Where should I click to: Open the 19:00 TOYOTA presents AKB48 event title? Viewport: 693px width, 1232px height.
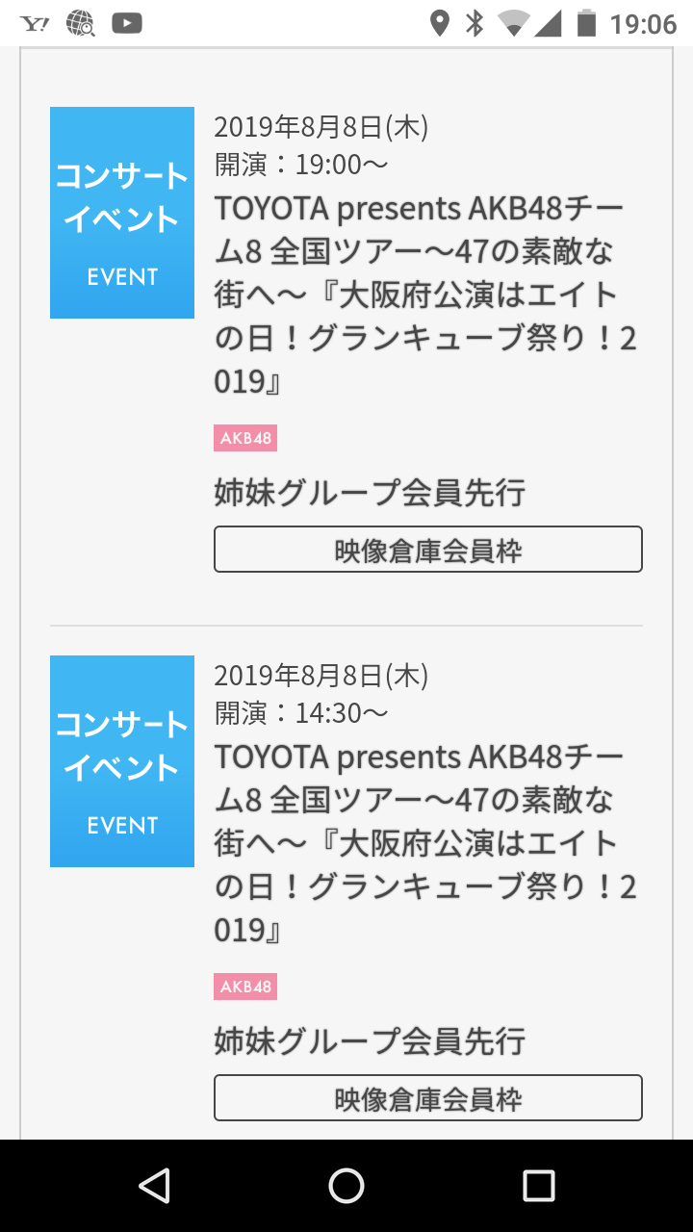coord(425,294)
